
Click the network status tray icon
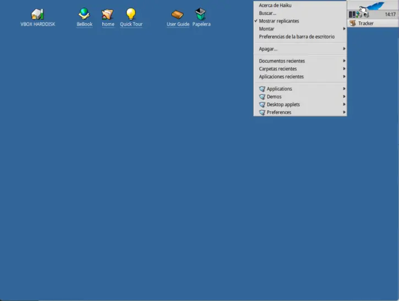click(x=359, y=14)
